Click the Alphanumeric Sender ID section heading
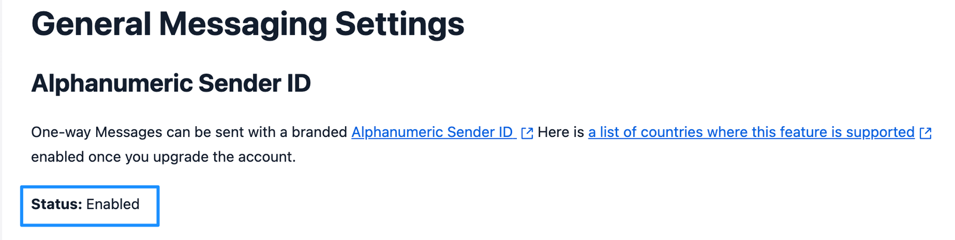 [x=171, y=83]
